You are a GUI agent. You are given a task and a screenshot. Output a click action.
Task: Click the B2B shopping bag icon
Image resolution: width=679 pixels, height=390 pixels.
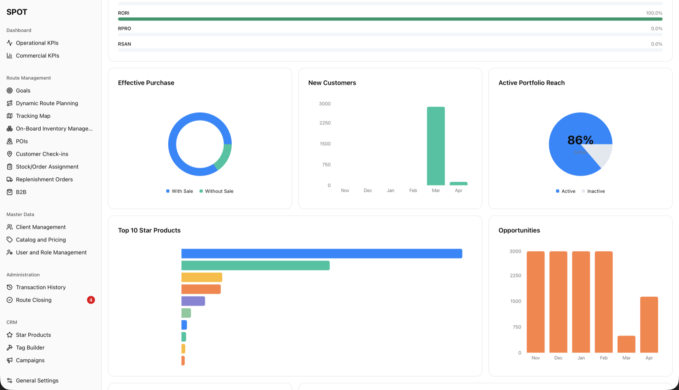pyautogui.click(x=10, y=192)
